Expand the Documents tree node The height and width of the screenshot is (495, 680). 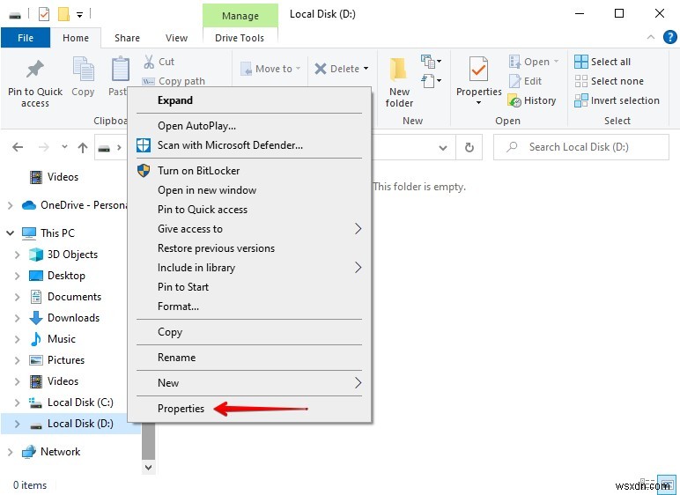point(17,297)
